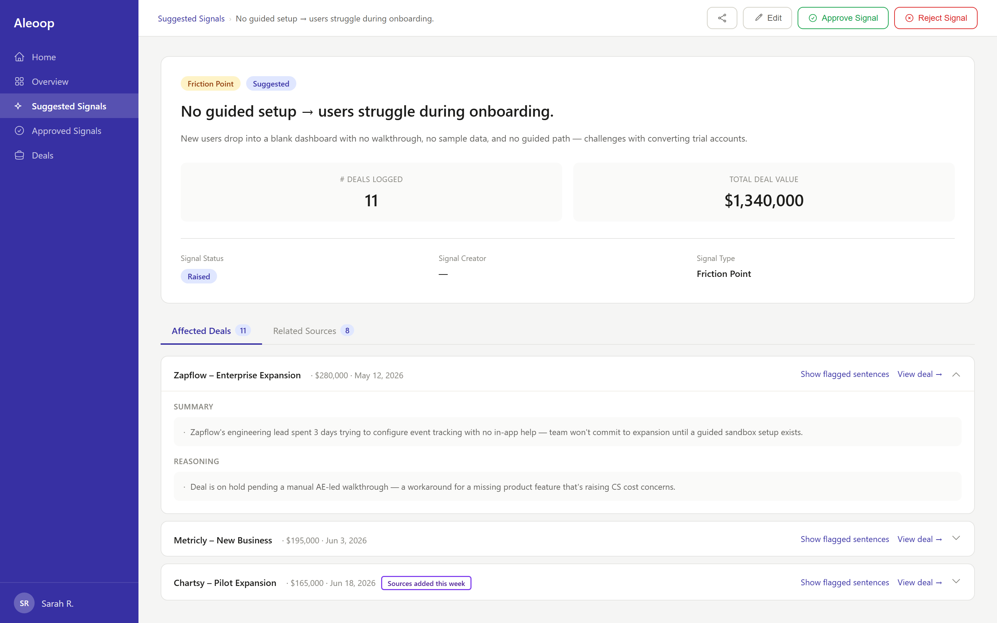View the Chartsy deal
This screenshot has height=623, width=997.
click(x=919, y=582)
